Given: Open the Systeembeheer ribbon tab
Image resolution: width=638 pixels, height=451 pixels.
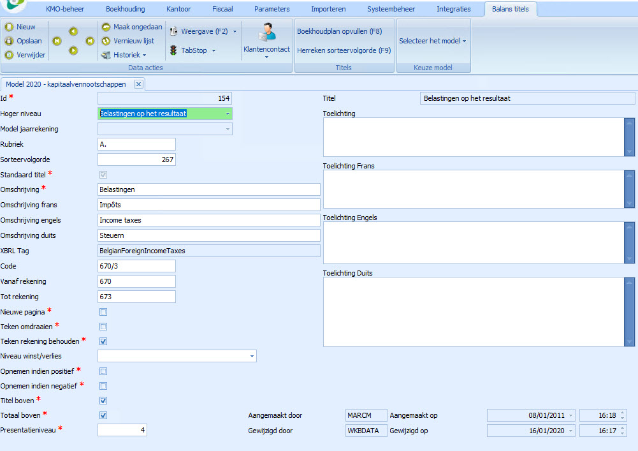Looking at the screenshot, I should [391, 9].
